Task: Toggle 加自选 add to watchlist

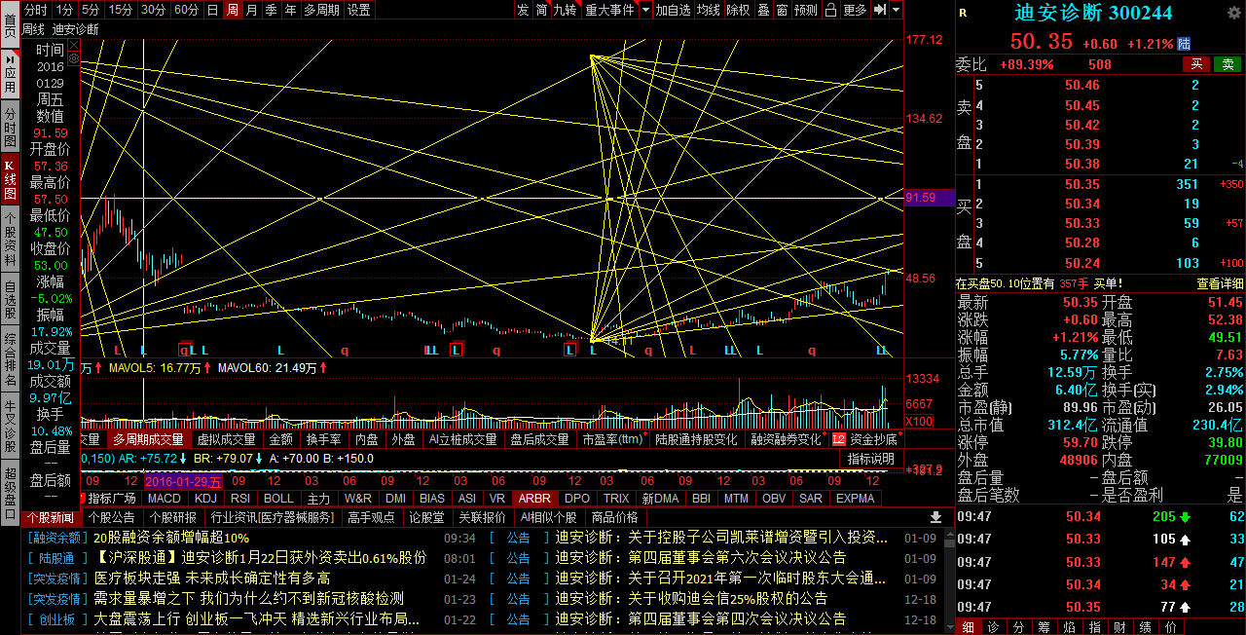Action: [x=673, y=10]
